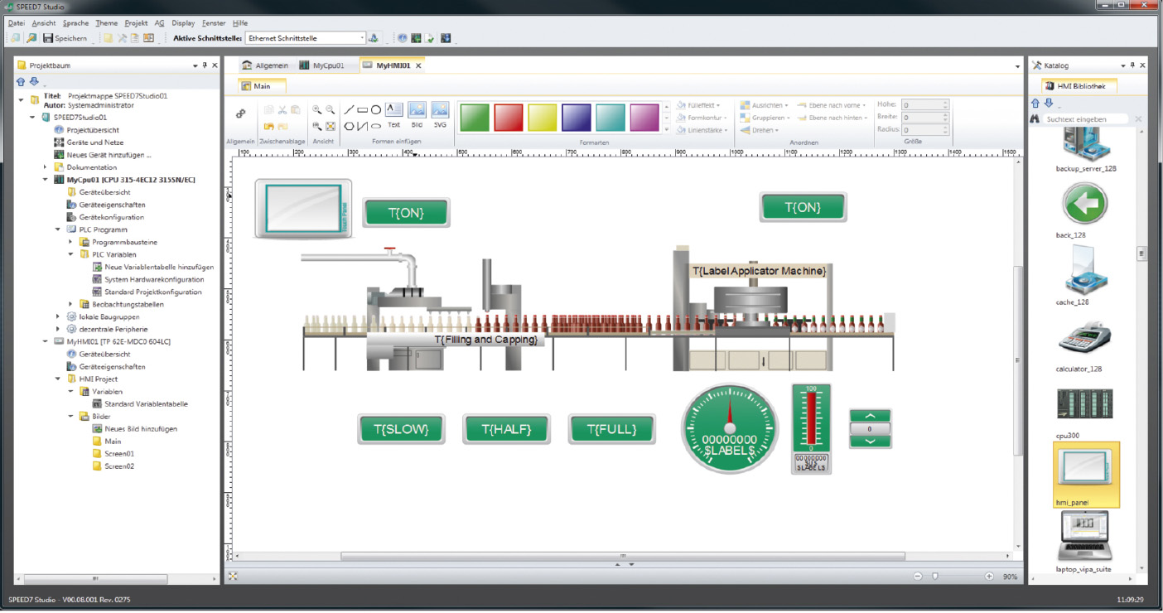Expand the Beobachtungstabellen tree node
The width and height of the screenshot is (1163, 613).
[x=71, y=304]
